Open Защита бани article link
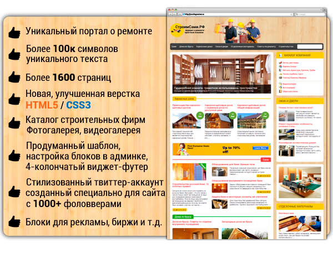Viewport: 333px width, 253px height. pyautogui.click(x=239, y=197)
